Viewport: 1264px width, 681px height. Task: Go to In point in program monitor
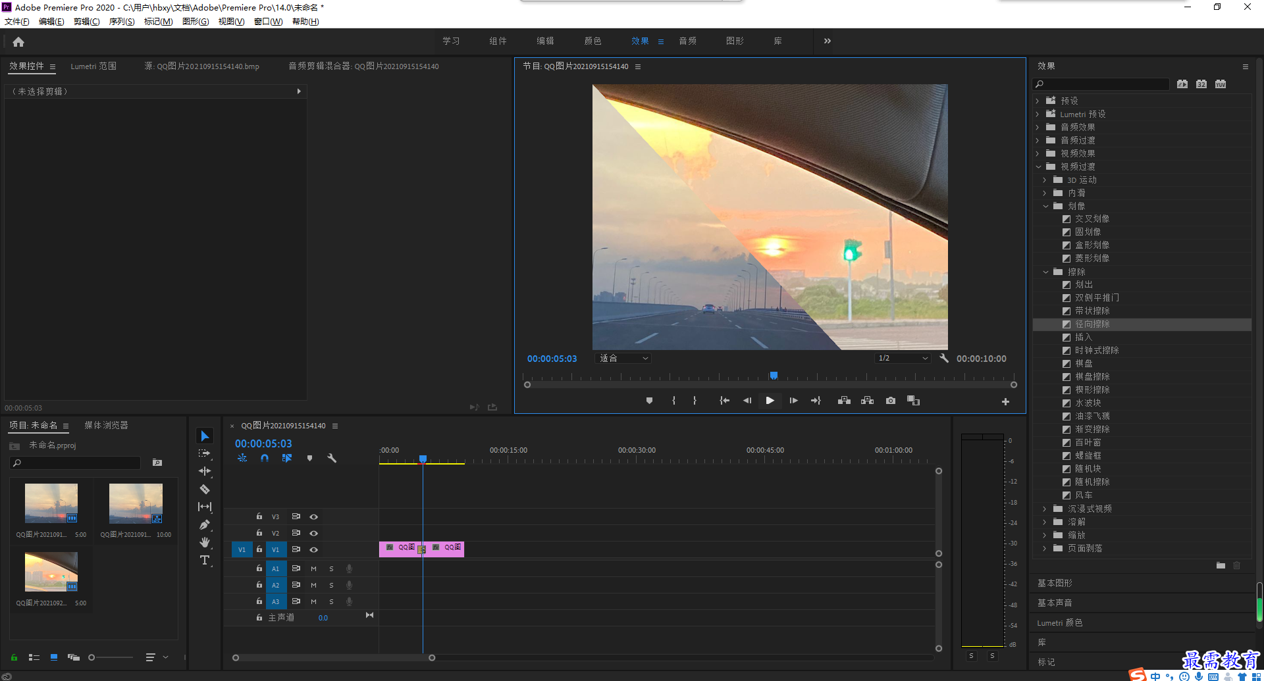pyautogui.click(x=724, y=401)
